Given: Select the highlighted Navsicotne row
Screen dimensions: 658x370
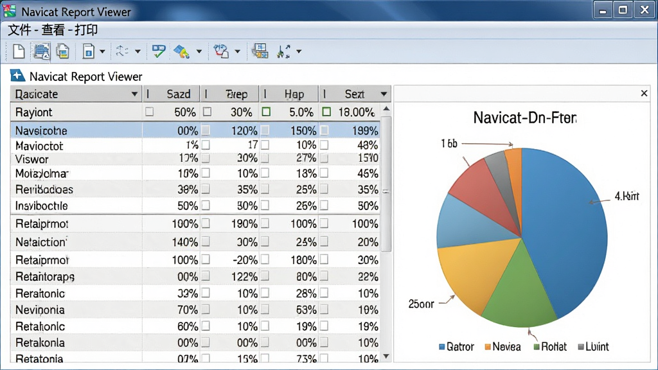Looking at the screenshot, I should click(x=195, y=130).
